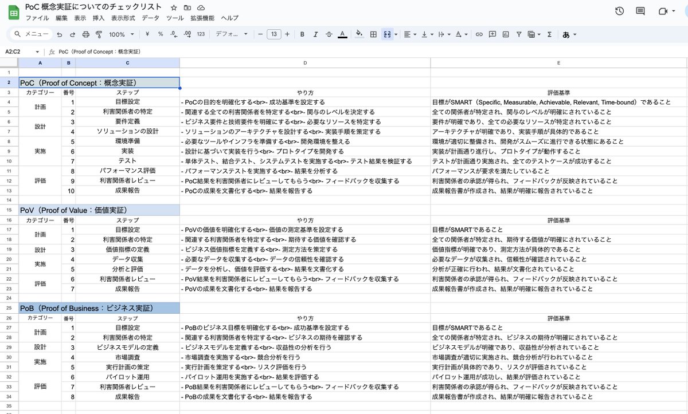Click the メニュー search box

pyautogui.click(x=32, y=34)
